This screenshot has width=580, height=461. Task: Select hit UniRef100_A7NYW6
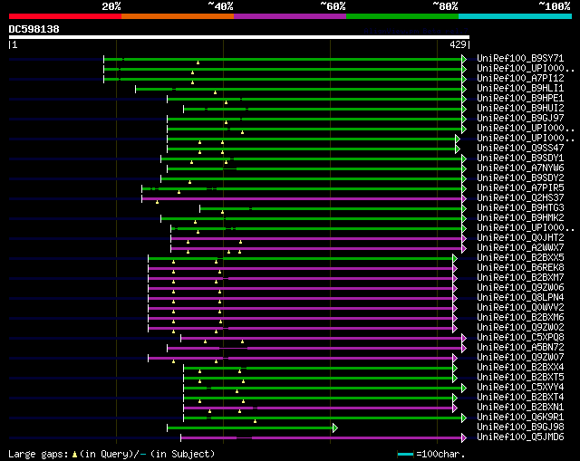520,168
